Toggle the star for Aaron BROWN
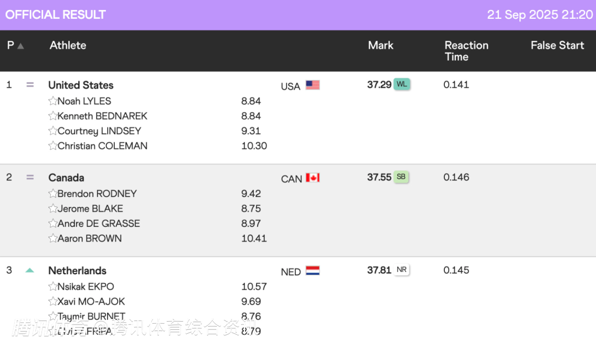 [53, 238]
